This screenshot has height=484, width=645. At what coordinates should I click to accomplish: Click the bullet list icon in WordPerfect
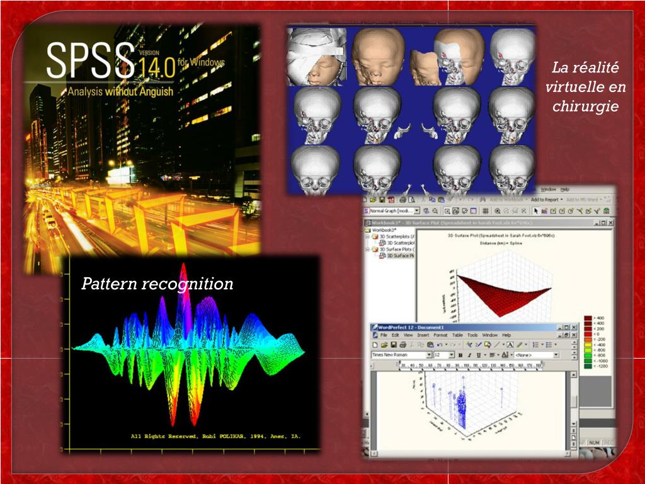point(548,345)
